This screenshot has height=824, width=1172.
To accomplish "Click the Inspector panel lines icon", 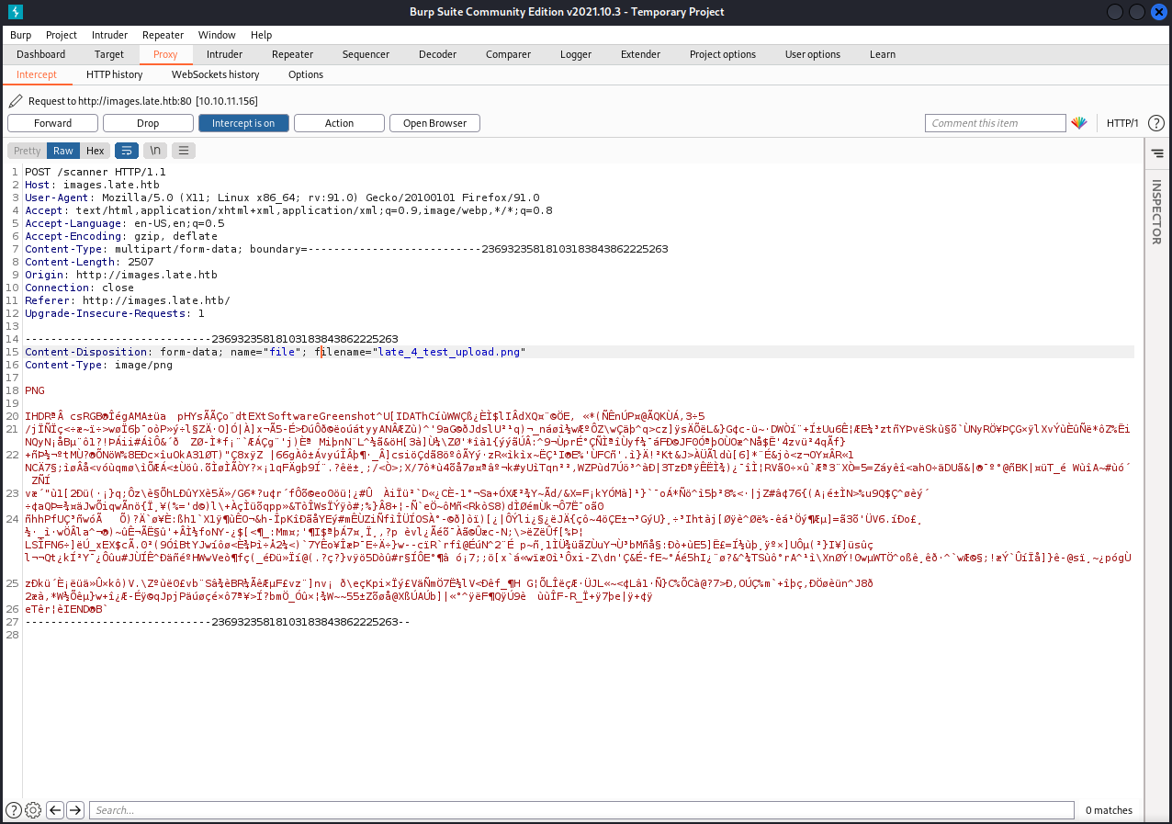I will click(x=1156, y=153).
